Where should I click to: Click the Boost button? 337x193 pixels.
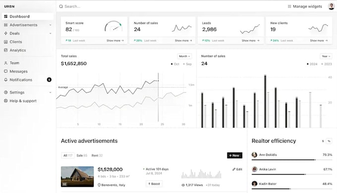(x=154, y=184)
